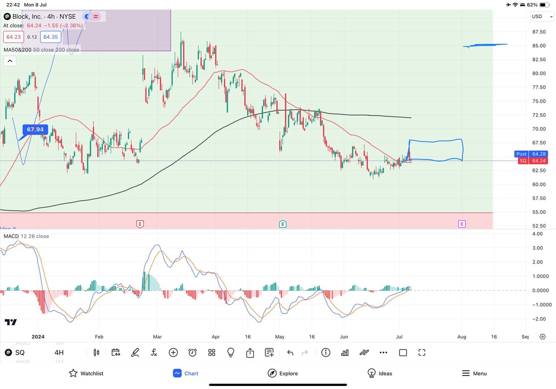Tap the 0.12 spread value
The width and height of the screenshot is (556, 389).
[32, 37]
